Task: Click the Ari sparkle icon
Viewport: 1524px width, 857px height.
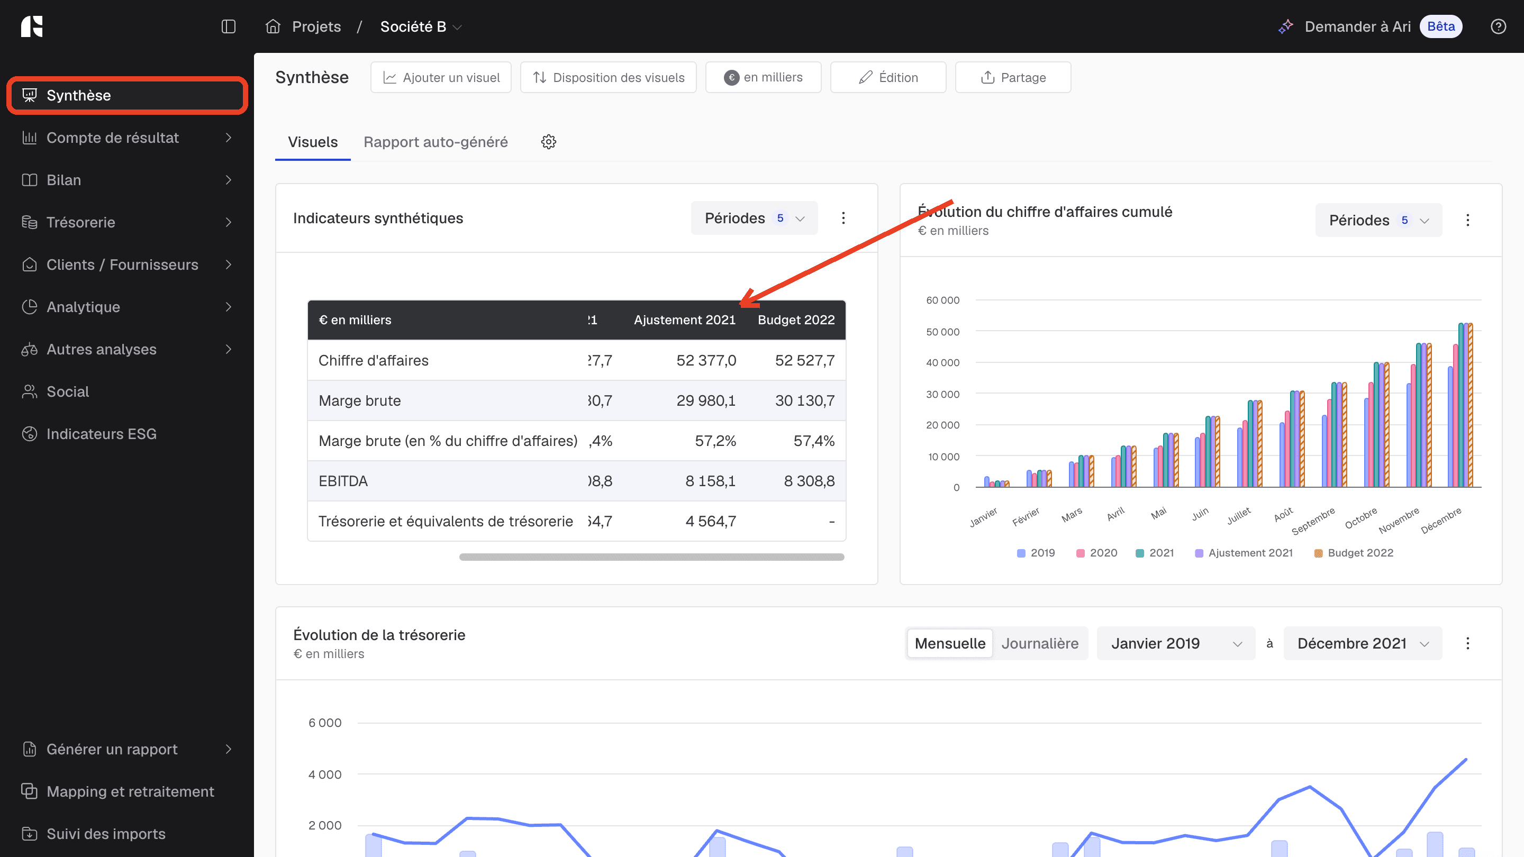Action: 1285,26
